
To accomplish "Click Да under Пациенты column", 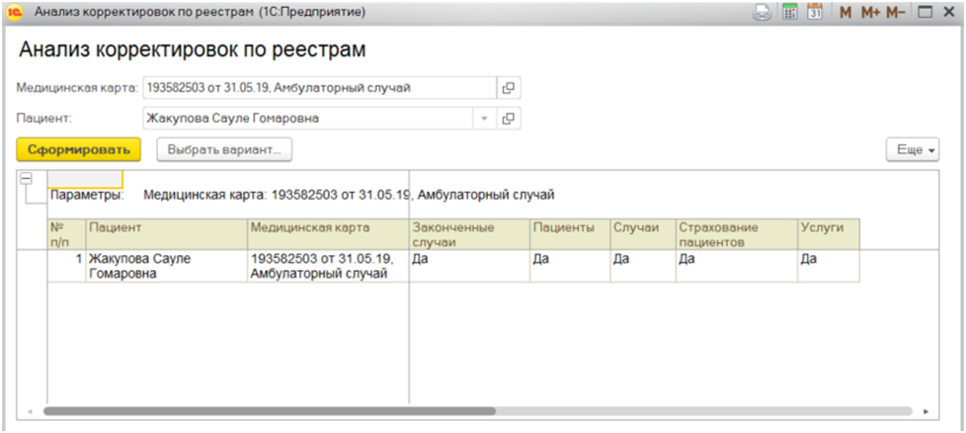I will 570,267.
